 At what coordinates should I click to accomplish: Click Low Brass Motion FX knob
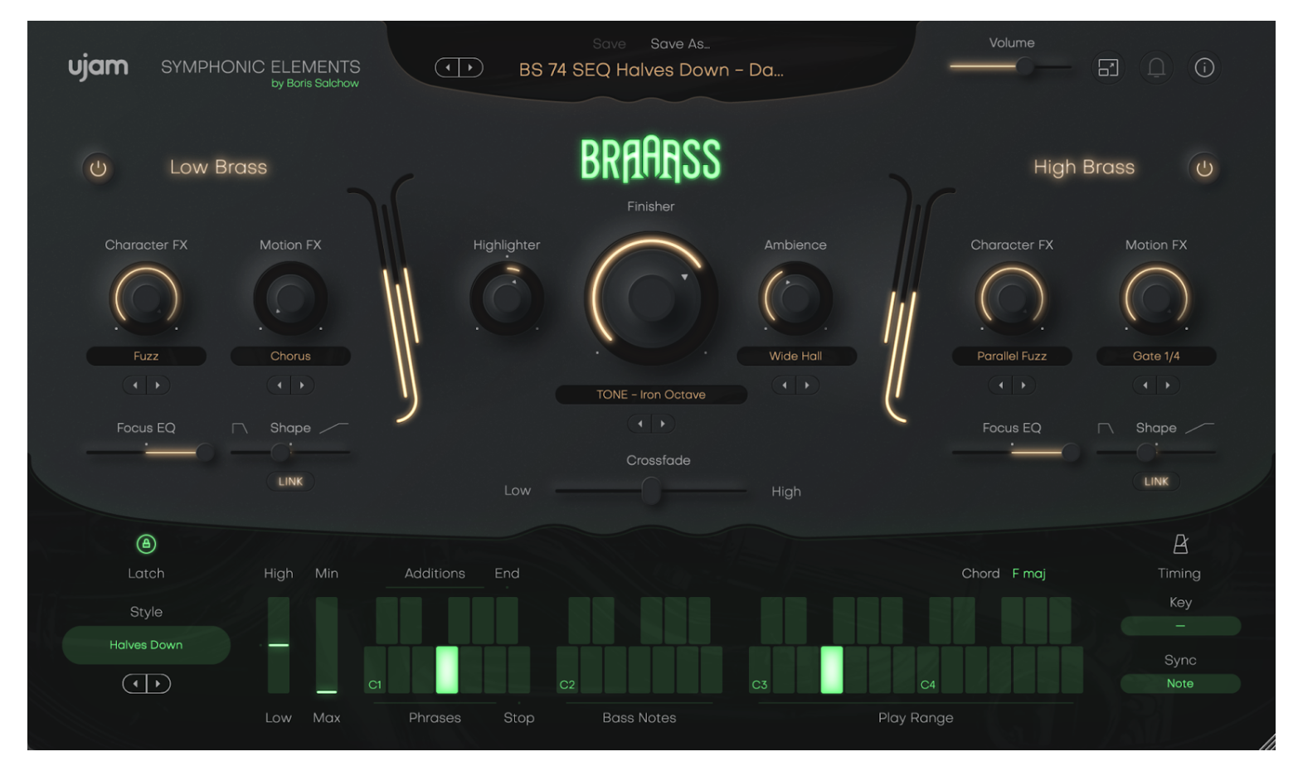290,298
